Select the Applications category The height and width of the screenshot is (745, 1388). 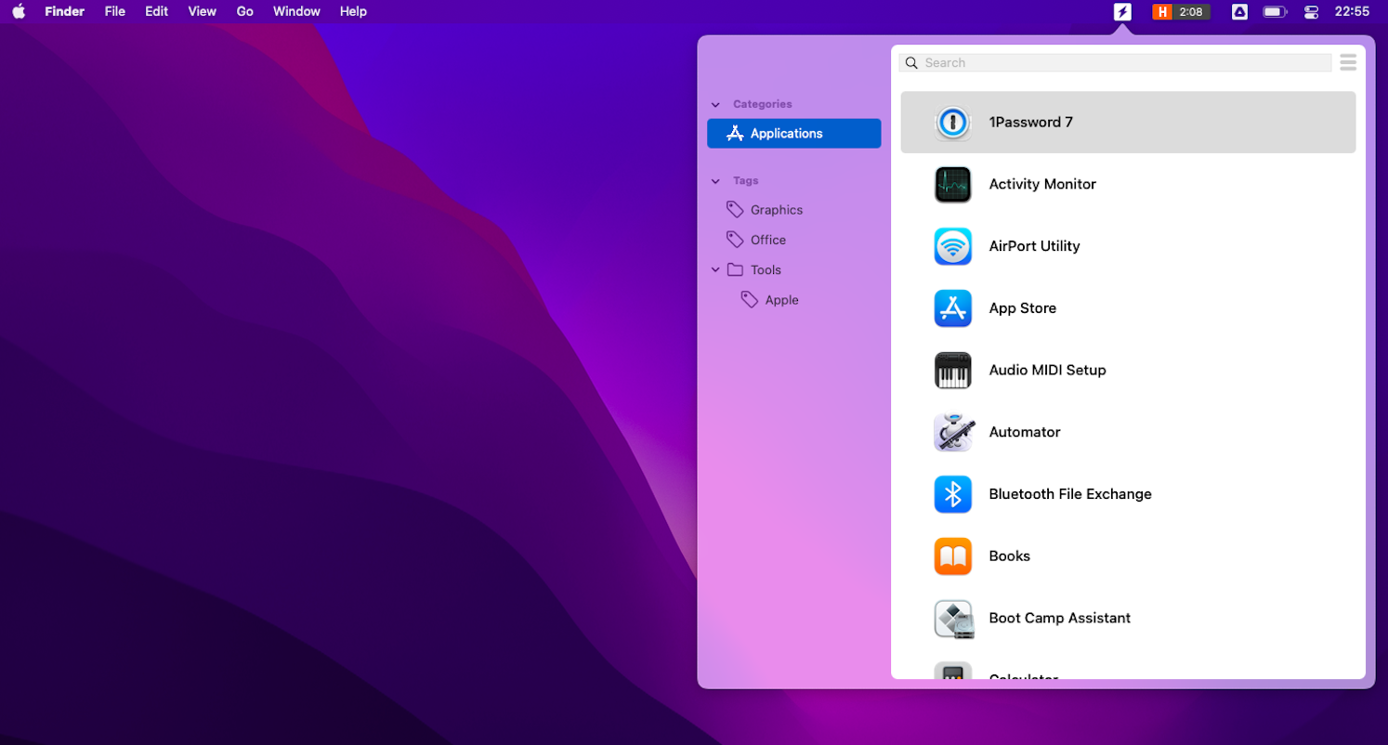click(x=793, y=134)
